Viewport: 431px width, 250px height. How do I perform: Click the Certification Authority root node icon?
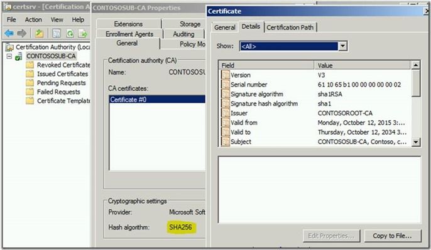9,47
